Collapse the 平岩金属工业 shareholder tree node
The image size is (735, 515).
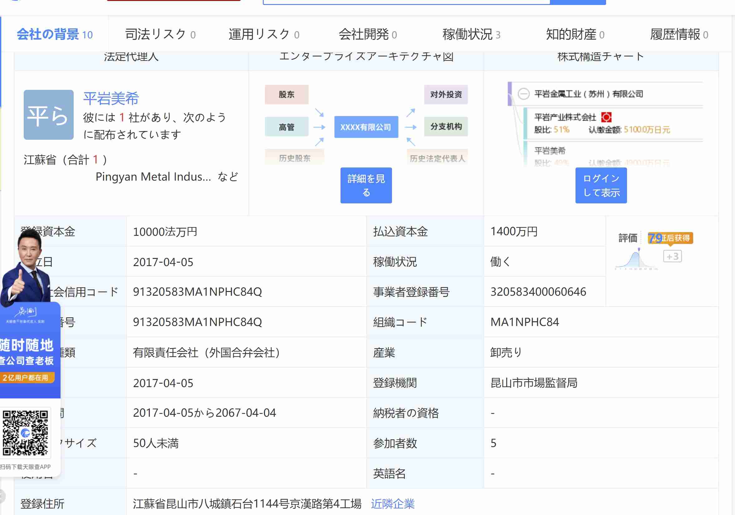pyautogui.click(x=523, y=94)
